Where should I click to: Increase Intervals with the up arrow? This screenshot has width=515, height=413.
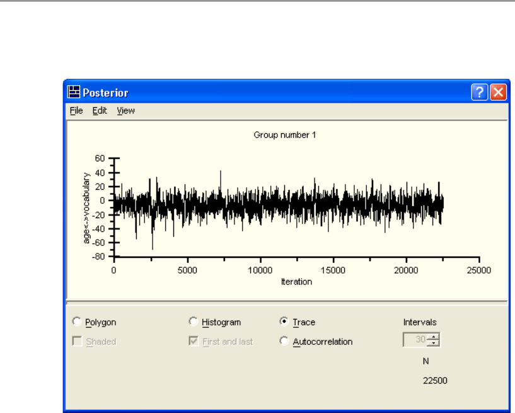pos(433,337)
